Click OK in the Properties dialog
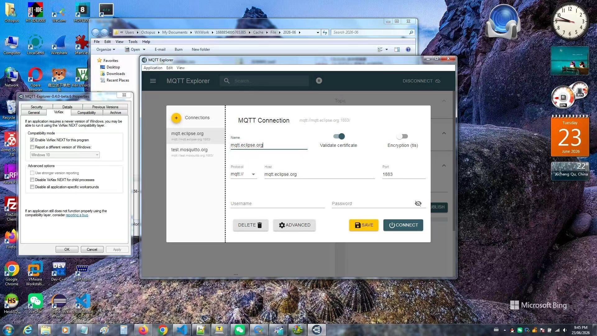The image size is (597, 336). click(x=67, y=250)
